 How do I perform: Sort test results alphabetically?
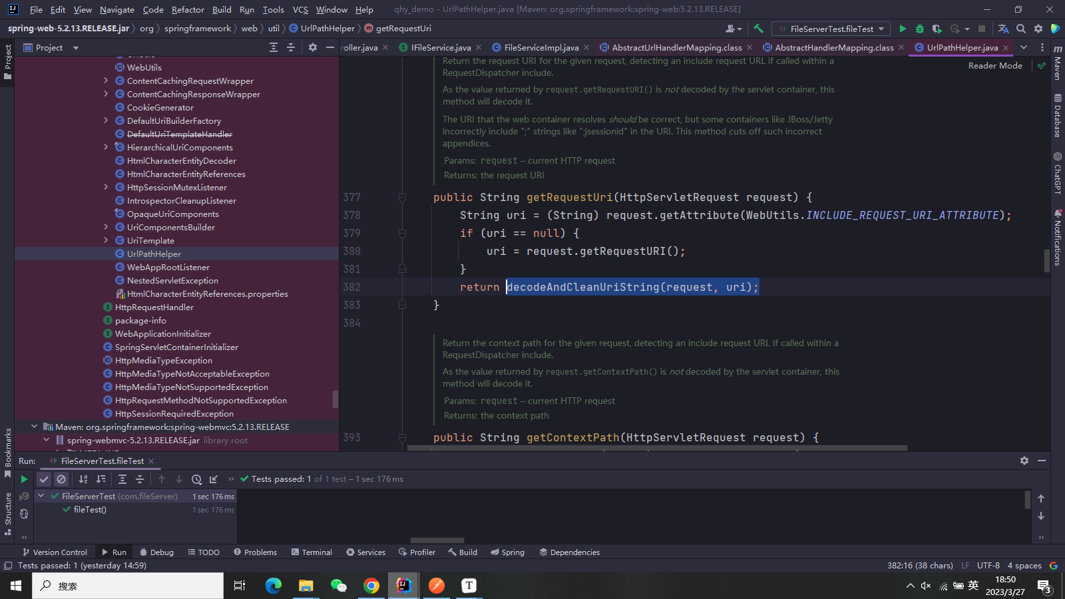83,479
